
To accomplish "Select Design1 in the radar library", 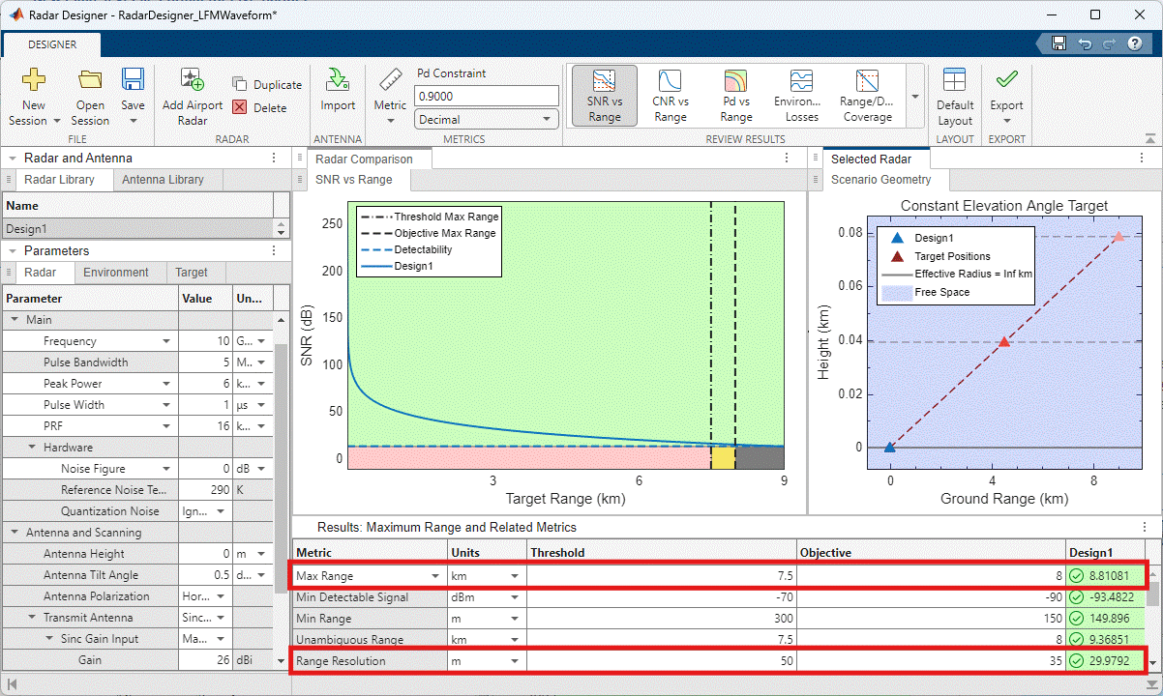I will [x=135, y=229].
